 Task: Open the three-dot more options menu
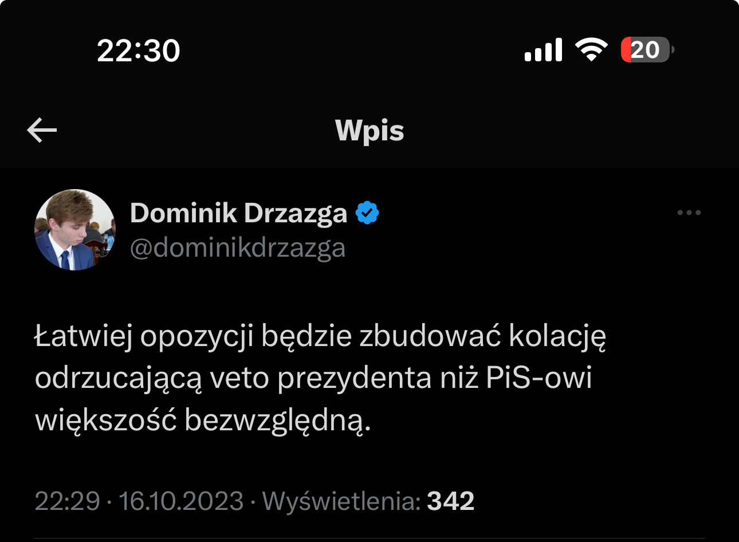[689, 213]
